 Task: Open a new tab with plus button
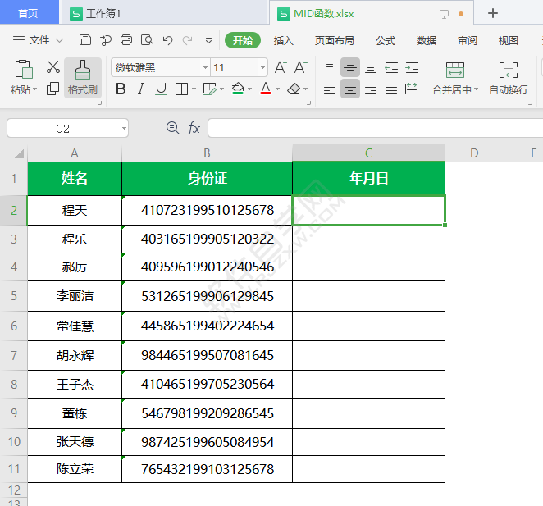point(492,13)
